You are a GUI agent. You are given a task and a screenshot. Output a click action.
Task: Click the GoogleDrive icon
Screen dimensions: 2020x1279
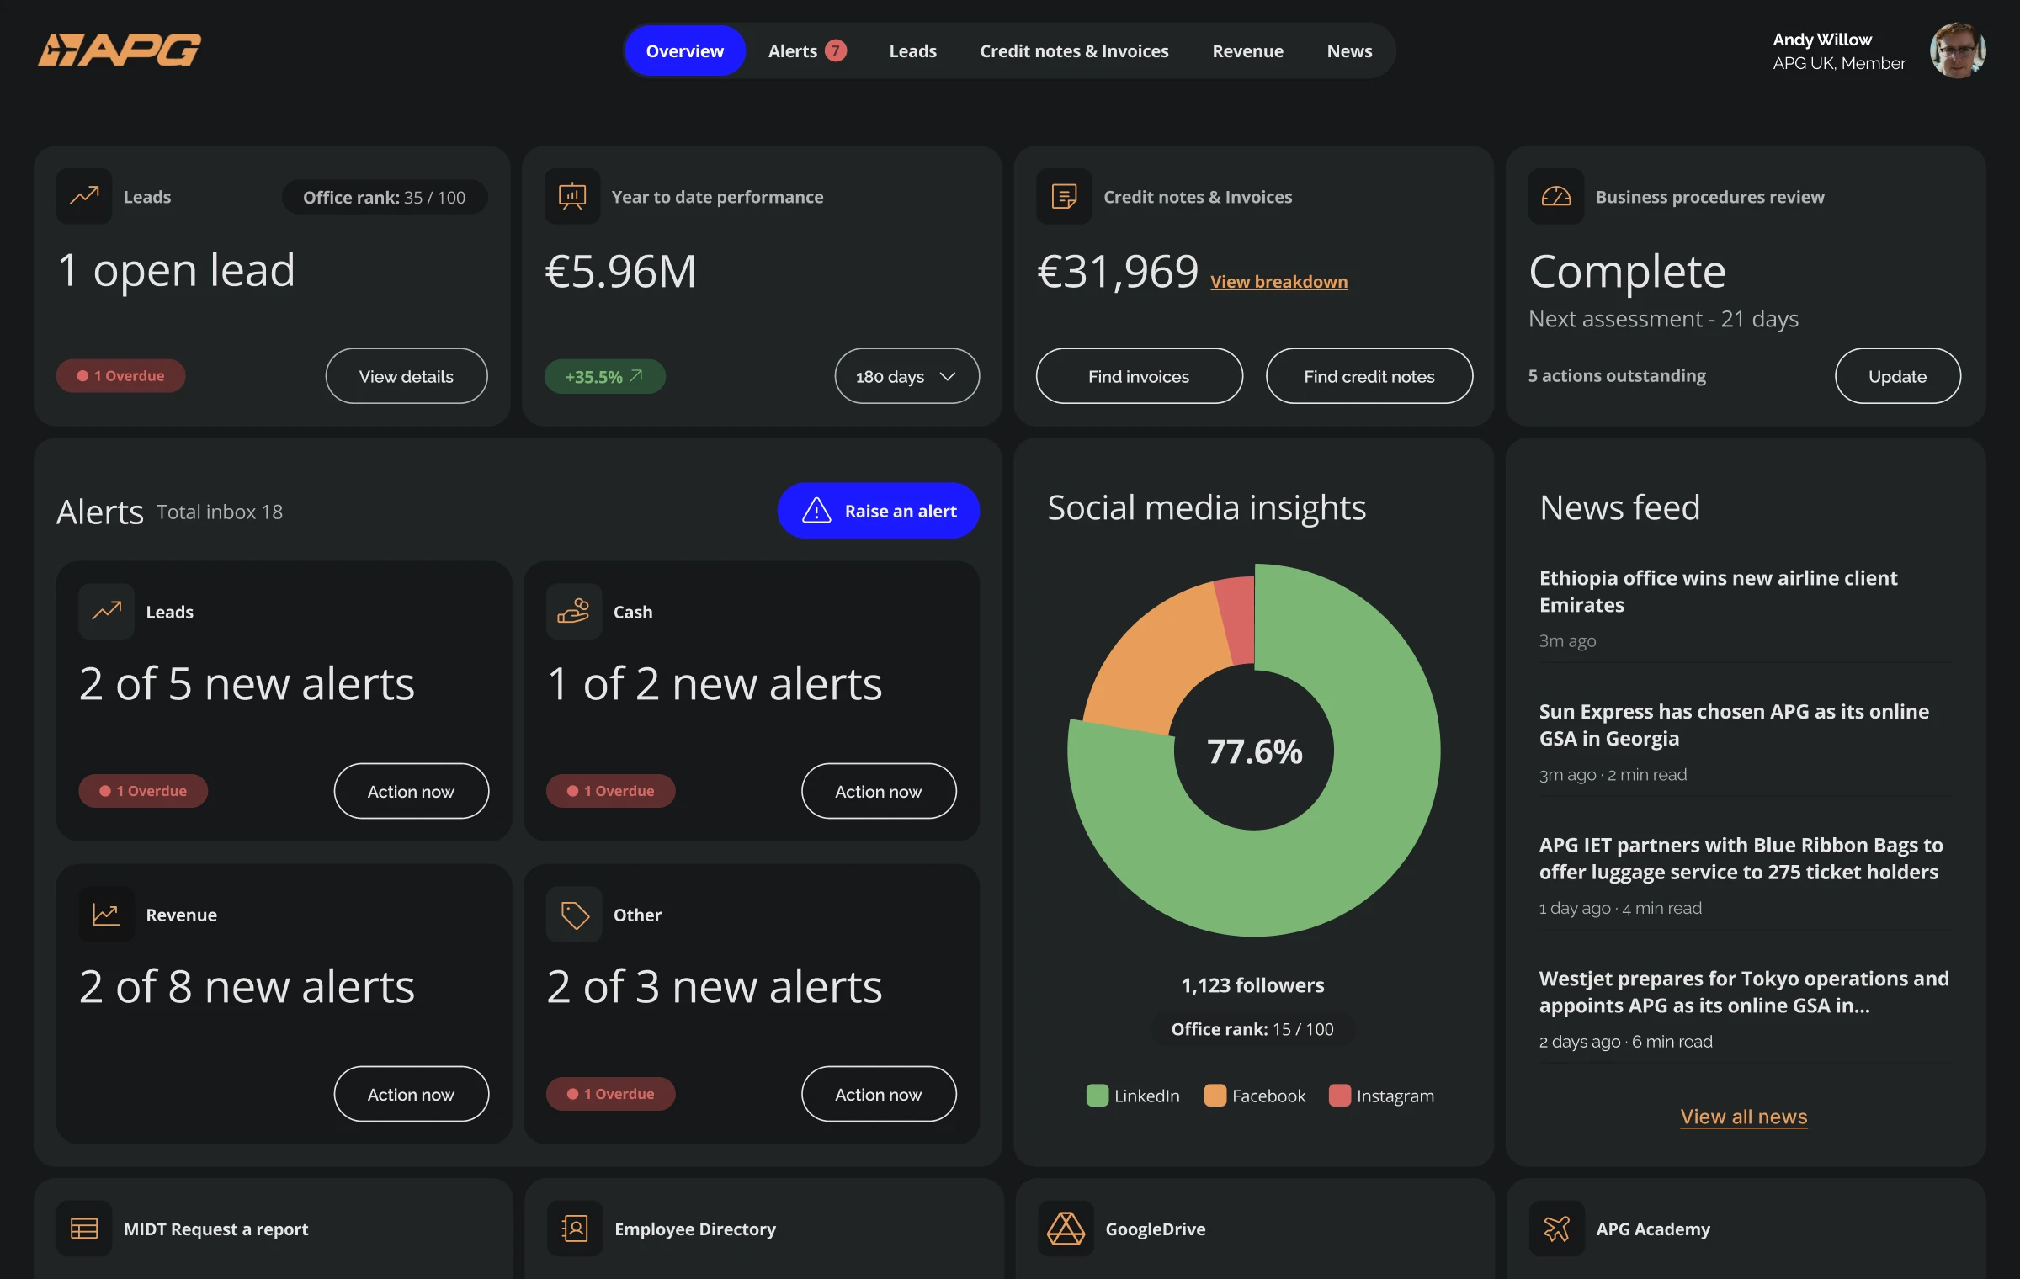click(x=1064, y=1229)
